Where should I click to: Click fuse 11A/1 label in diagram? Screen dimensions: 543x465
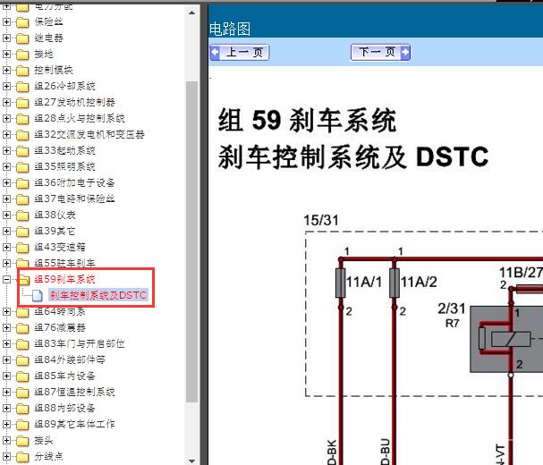pos(364,283)
